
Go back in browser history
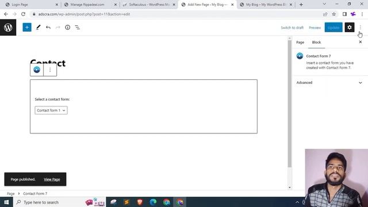[x=6, y=14]
